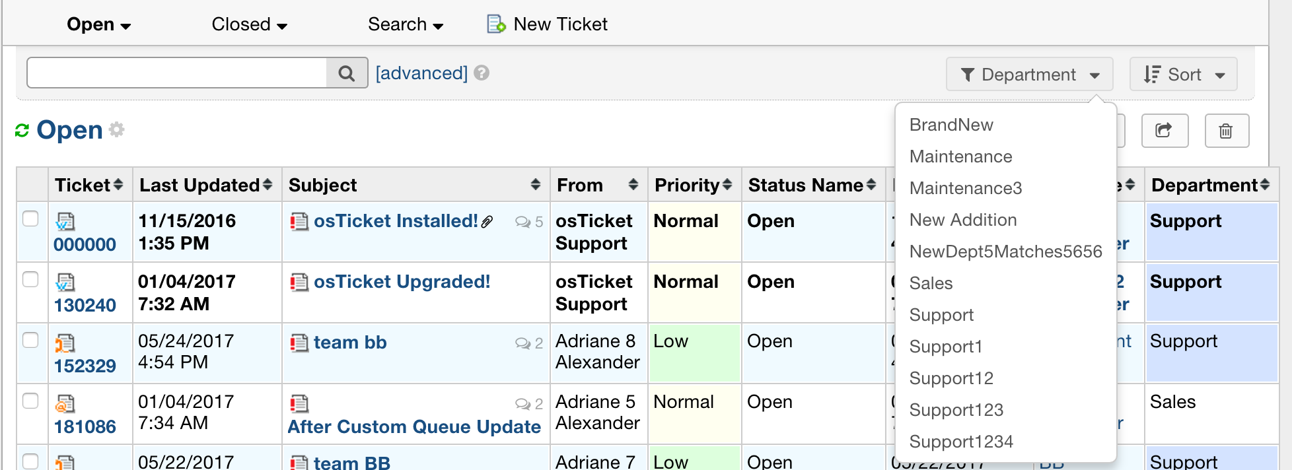Choose NewDept5Matches5656 department filter
The image size is (1292, 470).
coord(1006,252)
